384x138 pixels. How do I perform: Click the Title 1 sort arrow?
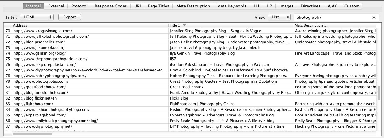[x=184, y=25]
